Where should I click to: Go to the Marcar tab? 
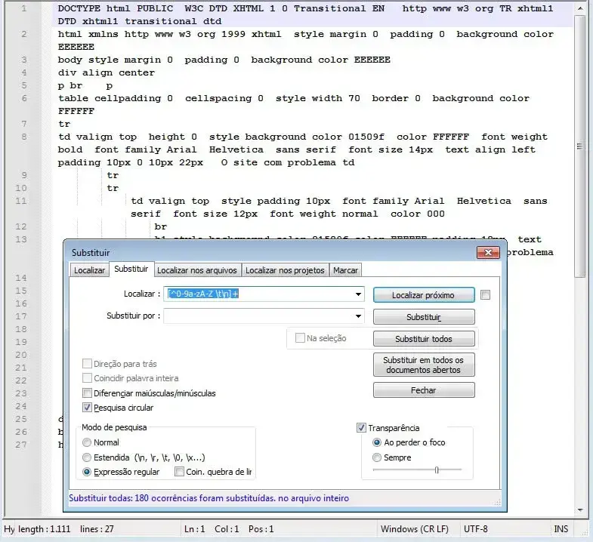click(x=345, y=270)
